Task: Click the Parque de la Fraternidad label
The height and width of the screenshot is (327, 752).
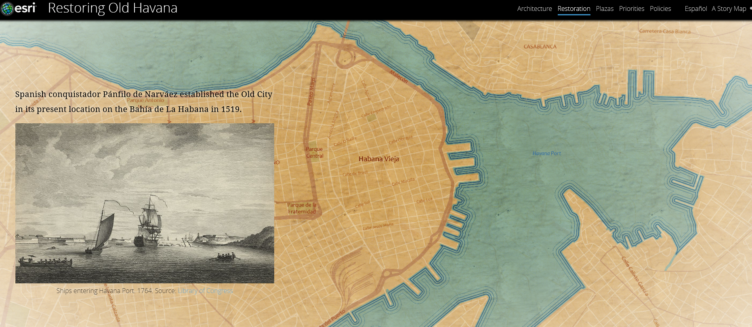Action: [x=302, y=208]
